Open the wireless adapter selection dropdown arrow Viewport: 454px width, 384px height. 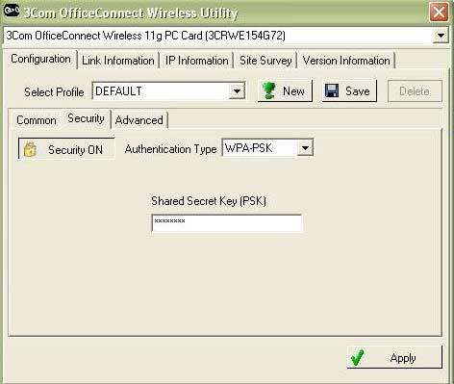(x=441, y=36)
